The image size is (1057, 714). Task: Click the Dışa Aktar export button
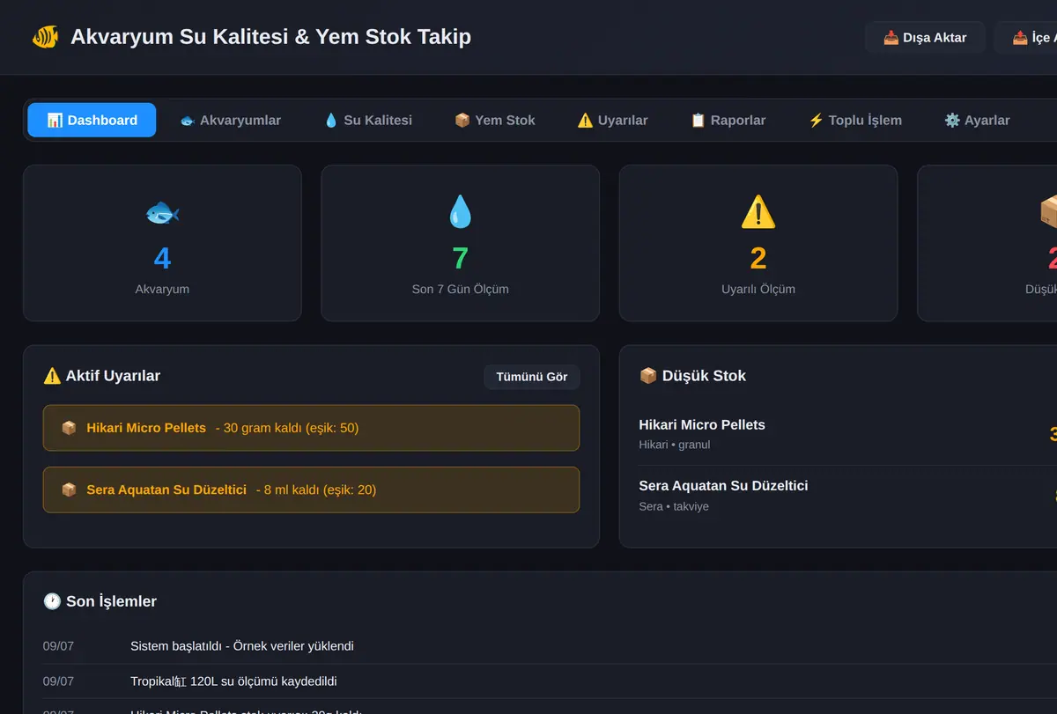925,37
